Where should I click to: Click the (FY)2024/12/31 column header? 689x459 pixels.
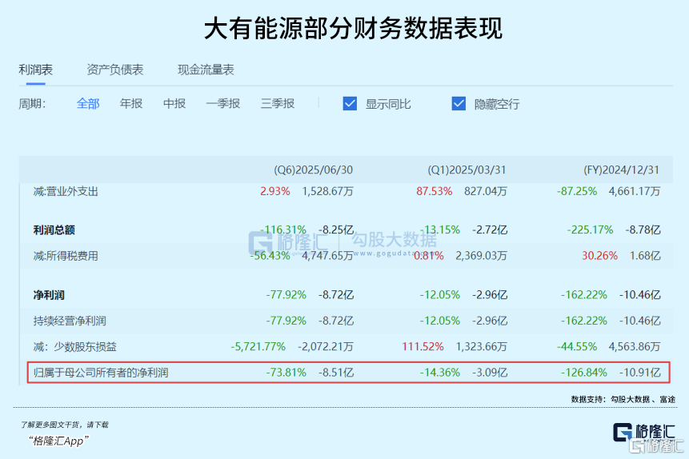point(621,170)
